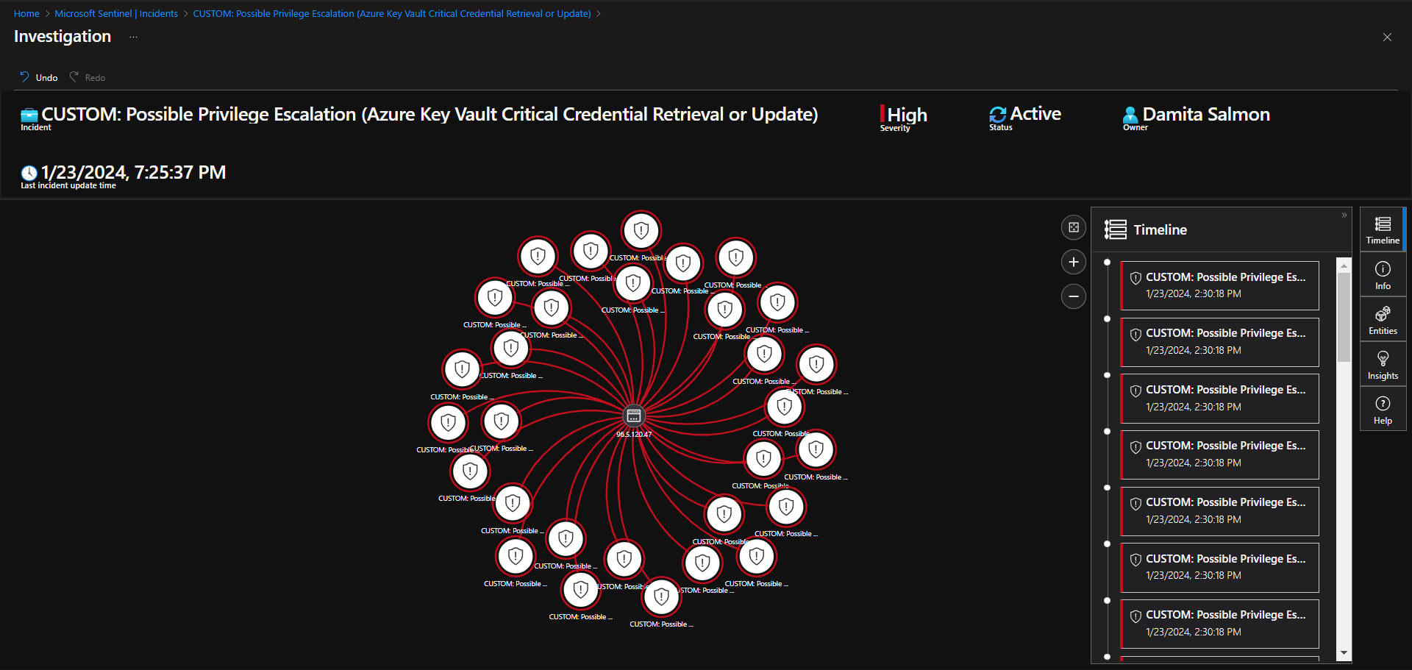
Task: Open the CUSTOM Possible Privilege Escalation breadcrumb link
Action: (x=392, y=13)
